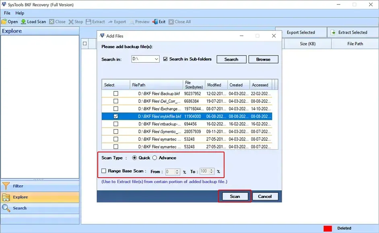Select the Quick scan type radio button

[x=134, y=158]
